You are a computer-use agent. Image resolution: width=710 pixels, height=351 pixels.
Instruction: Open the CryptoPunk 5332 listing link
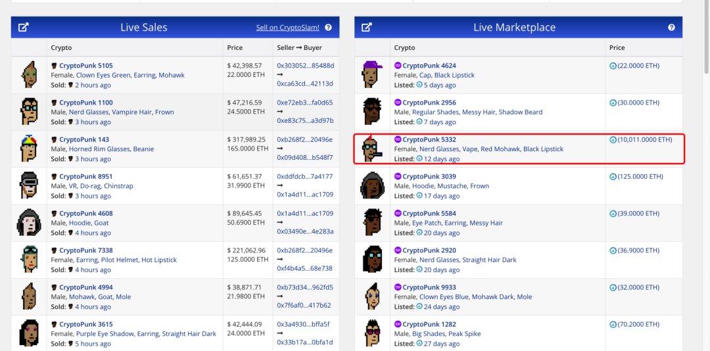coord(429,139)
